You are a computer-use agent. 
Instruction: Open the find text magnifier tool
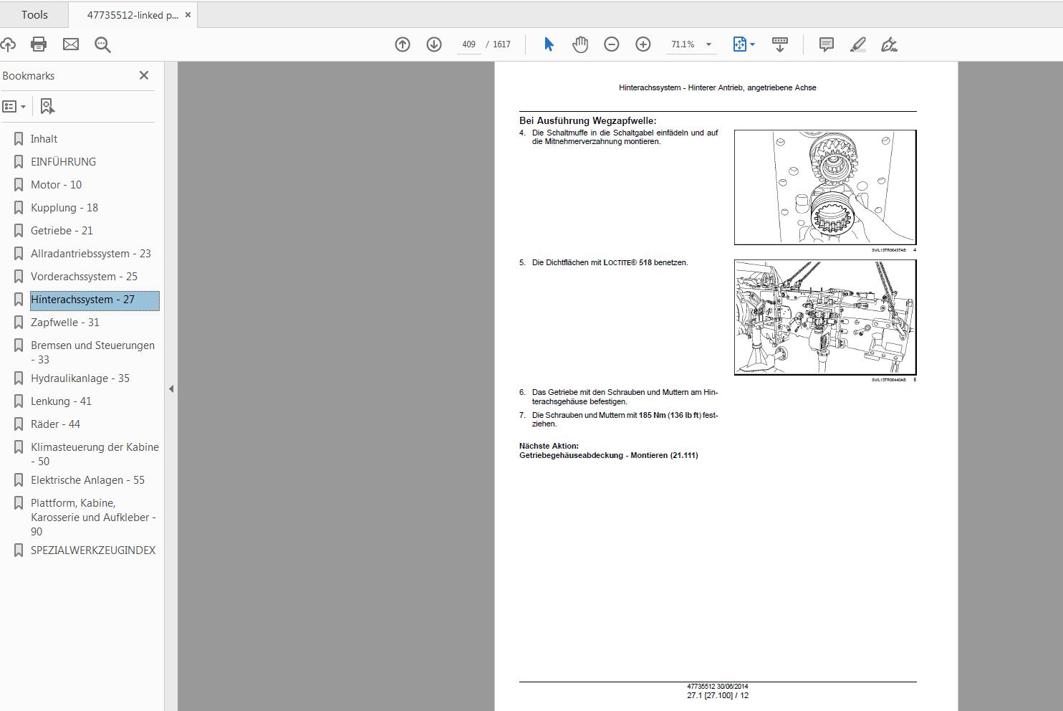pyautogui.click(x=102, y=45)
